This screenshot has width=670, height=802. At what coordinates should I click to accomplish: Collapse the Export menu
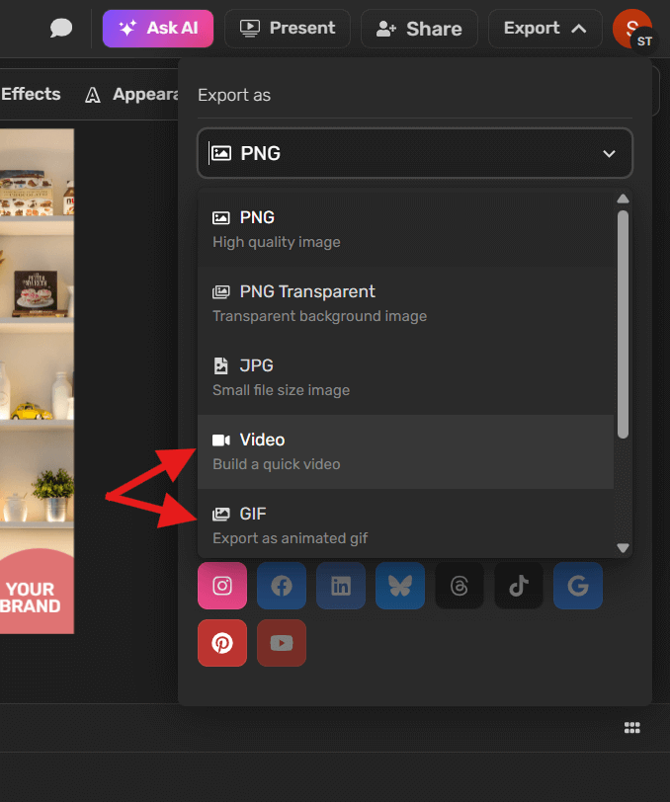544,28
